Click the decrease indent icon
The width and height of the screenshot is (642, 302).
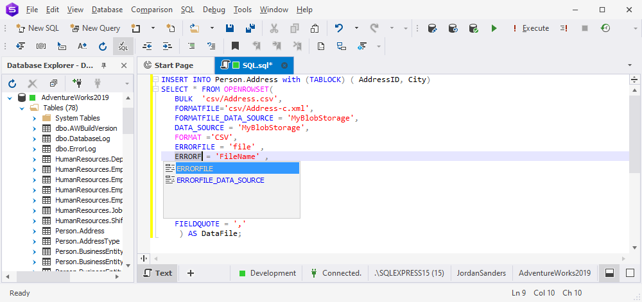147,46
